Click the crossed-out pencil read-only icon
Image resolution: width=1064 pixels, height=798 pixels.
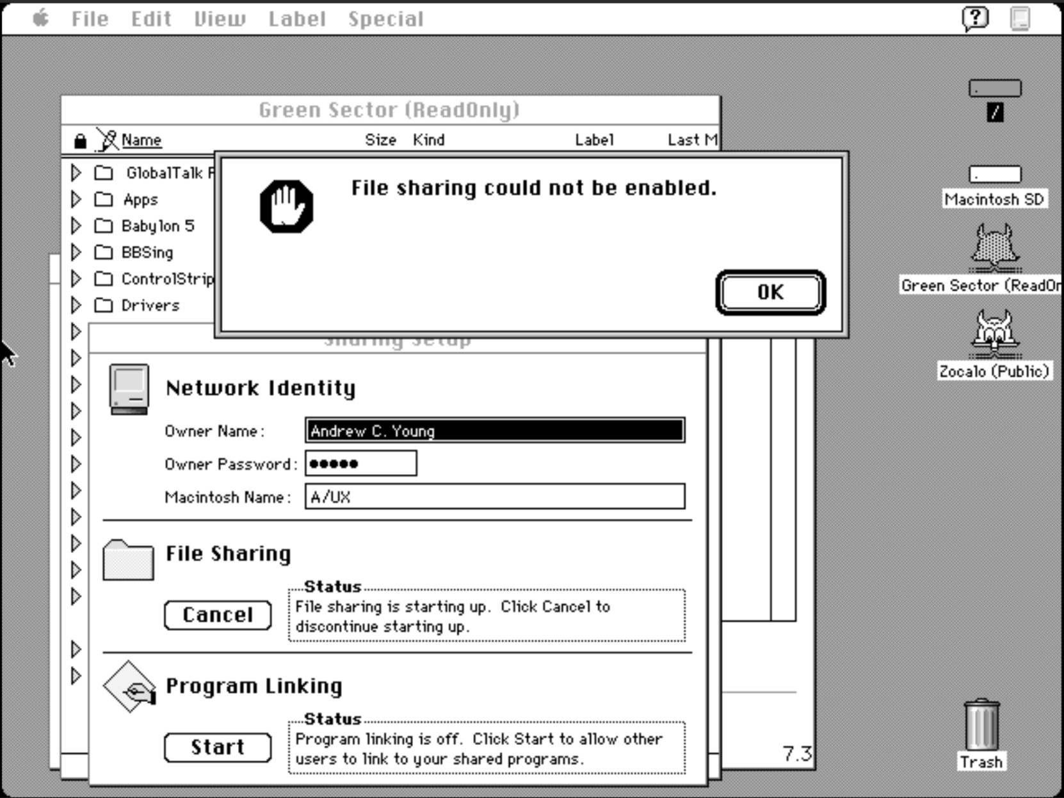(x=107, y=140)
